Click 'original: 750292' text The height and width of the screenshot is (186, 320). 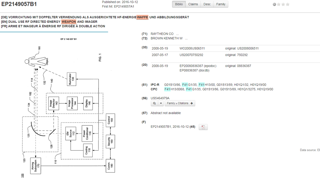tap(236, 55)
